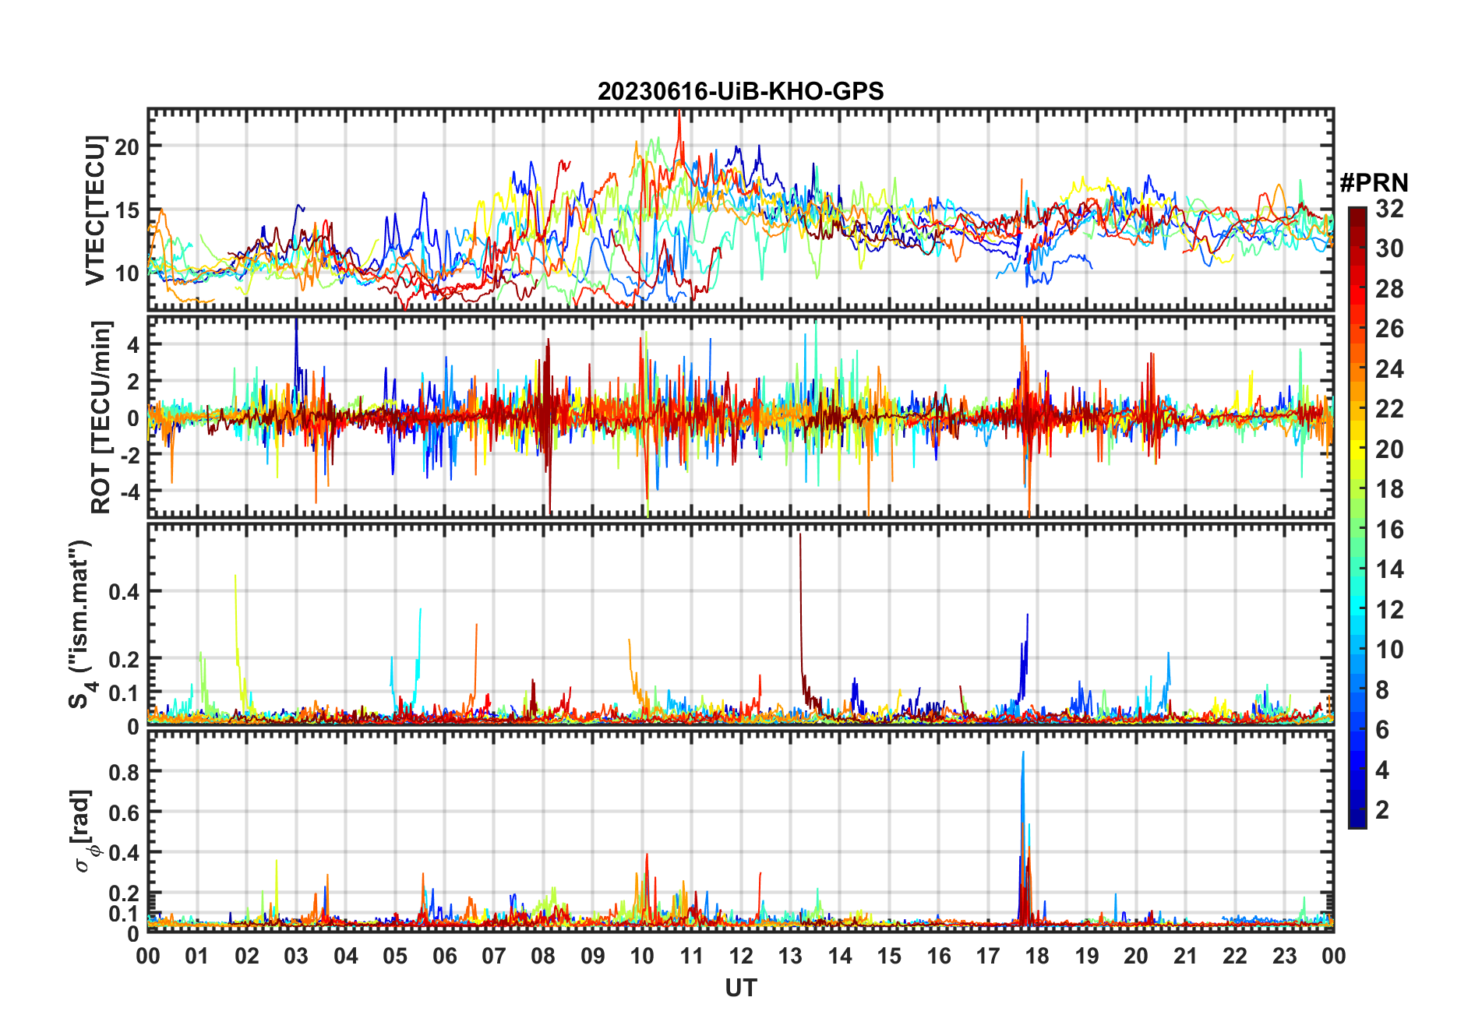The height and width of the screenshot is (1036, 1482).
Task: Select the colorbar tick label "28"
Action: pyautogui.click(x=1389, y=289)
